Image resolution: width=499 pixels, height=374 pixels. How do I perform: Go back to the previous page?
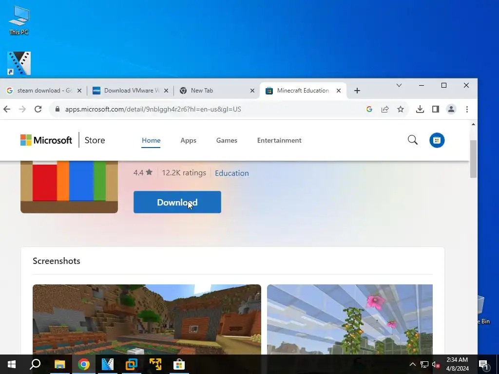click(x=7, y=109)
